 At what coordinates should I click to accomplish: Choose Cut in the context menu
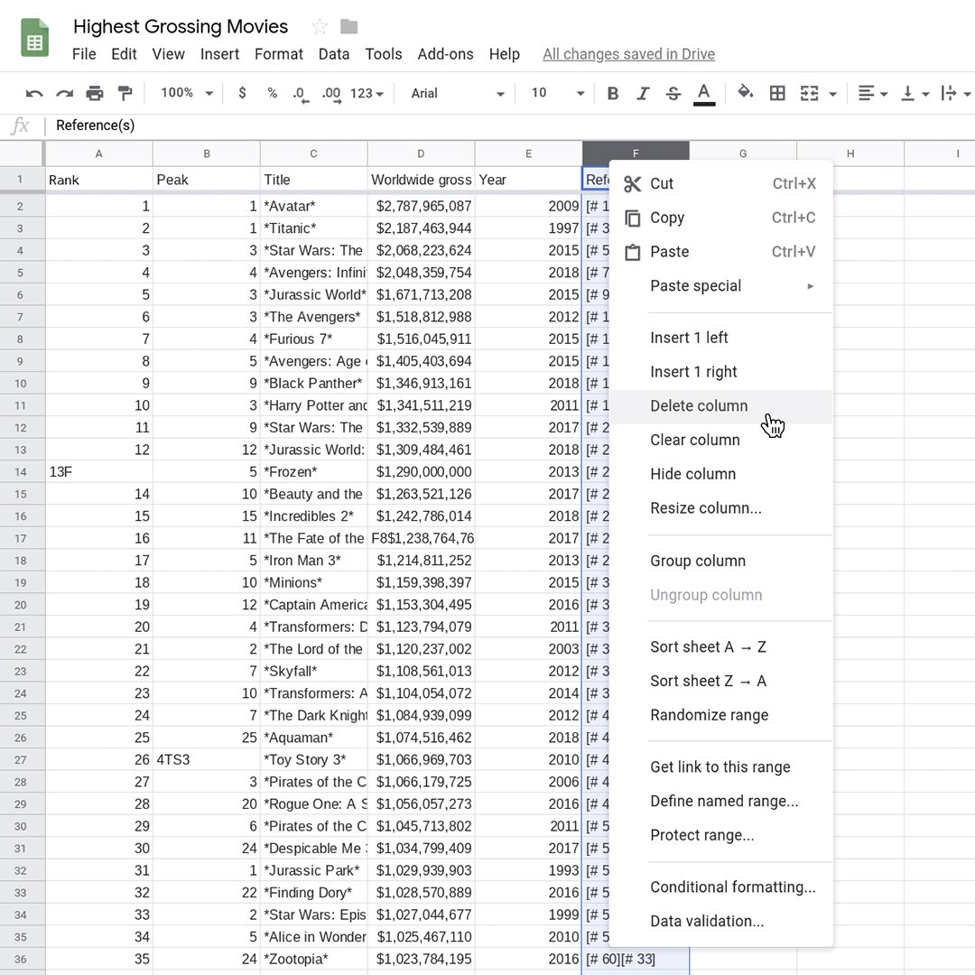pos(720,183)
